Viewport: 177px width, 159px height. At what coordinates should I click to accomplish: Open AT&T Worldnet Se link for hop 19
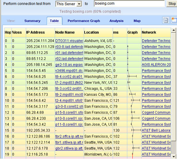click(156, 154)
